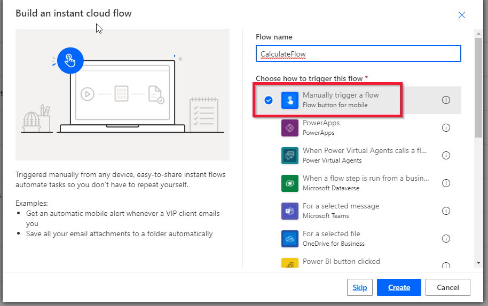Close the Build an instant cloud flow dialog
Image resolution: width=488 pixels, height=306 pixels.
pos(461,15)
